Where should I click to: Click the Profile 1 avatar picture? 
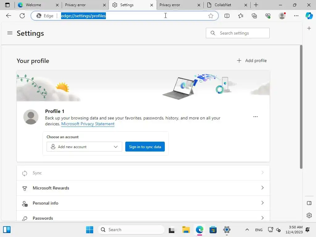pos(31,117)
